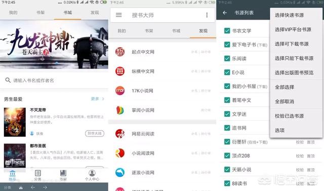Tap the forward arrow in the gray bar
Image resolution: width=324 pixels, height=191 pixels.
[45, 187]
